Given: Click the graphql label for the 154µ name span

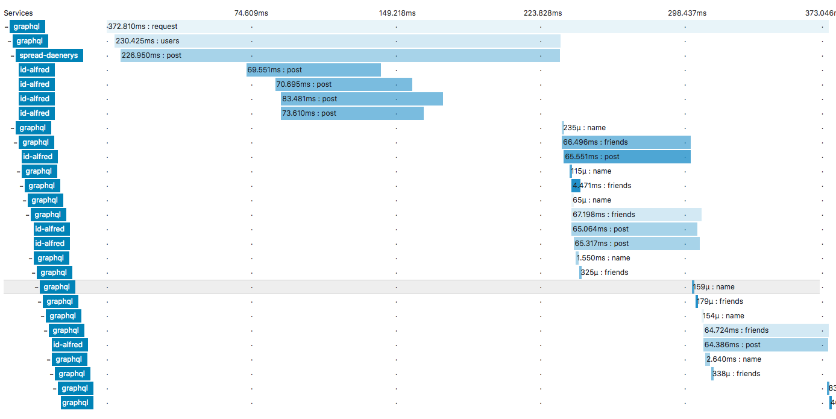Looking at the screenshot, I should point(63,316).
